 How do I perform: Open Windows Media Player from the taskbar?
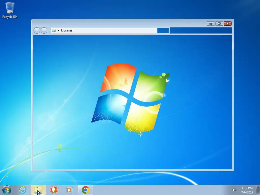pyautogui.click(x=70, y=190)
